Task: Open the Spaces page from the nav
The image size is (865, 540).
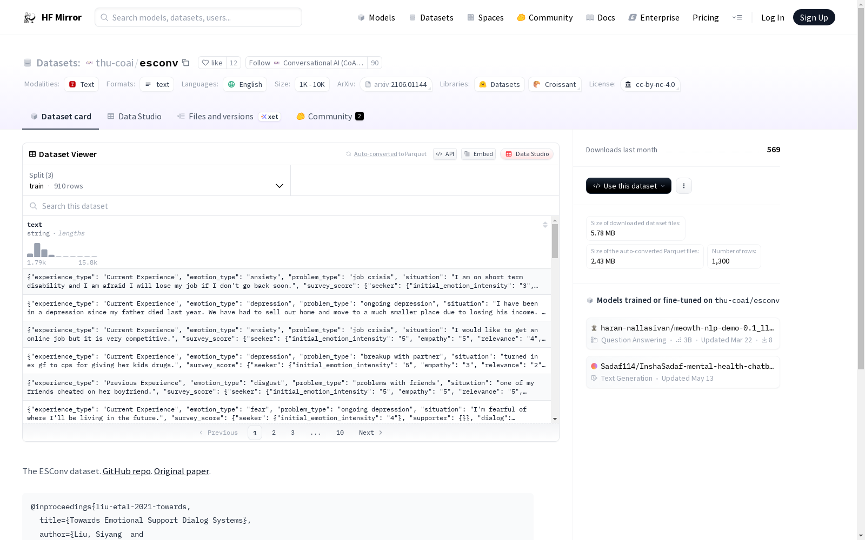Action: click(485, 17)
